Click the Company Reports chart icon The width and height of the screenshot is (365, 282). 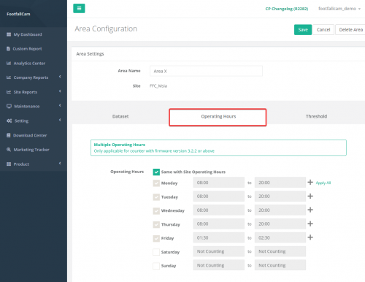coord(9,77)
